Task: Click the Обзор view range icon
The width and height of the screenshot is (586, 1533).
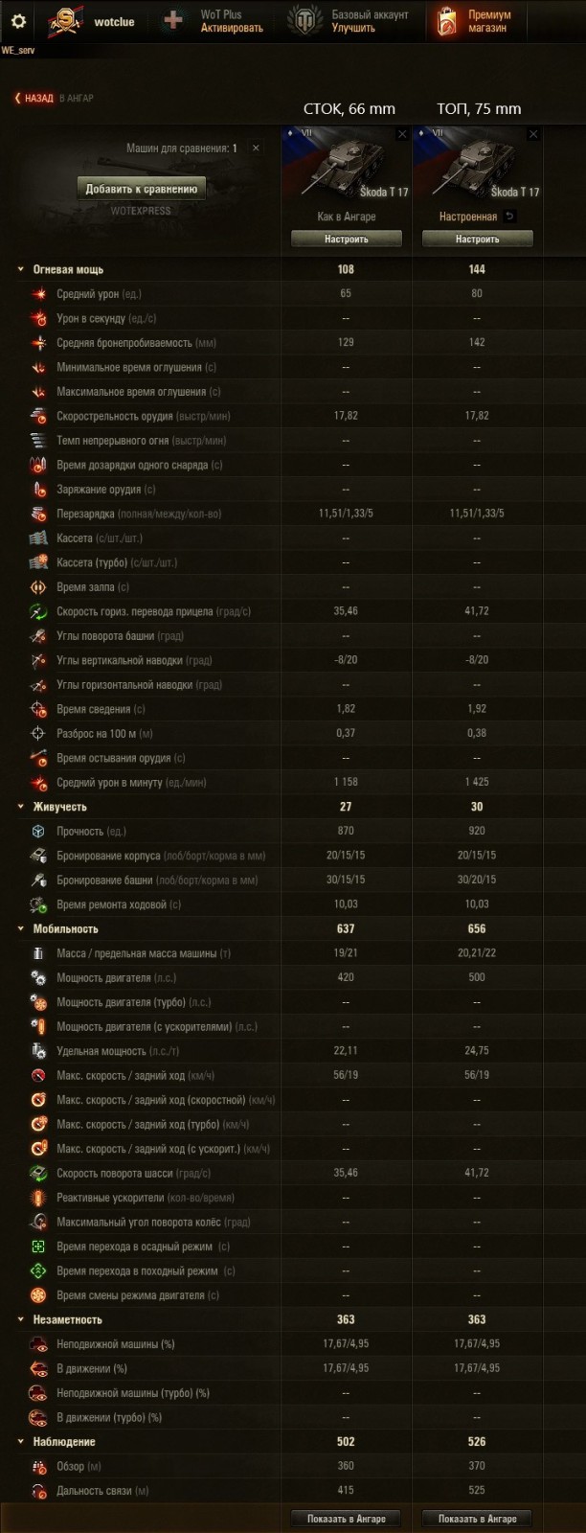Action: pyautogui.click(x=39, y=1467)
